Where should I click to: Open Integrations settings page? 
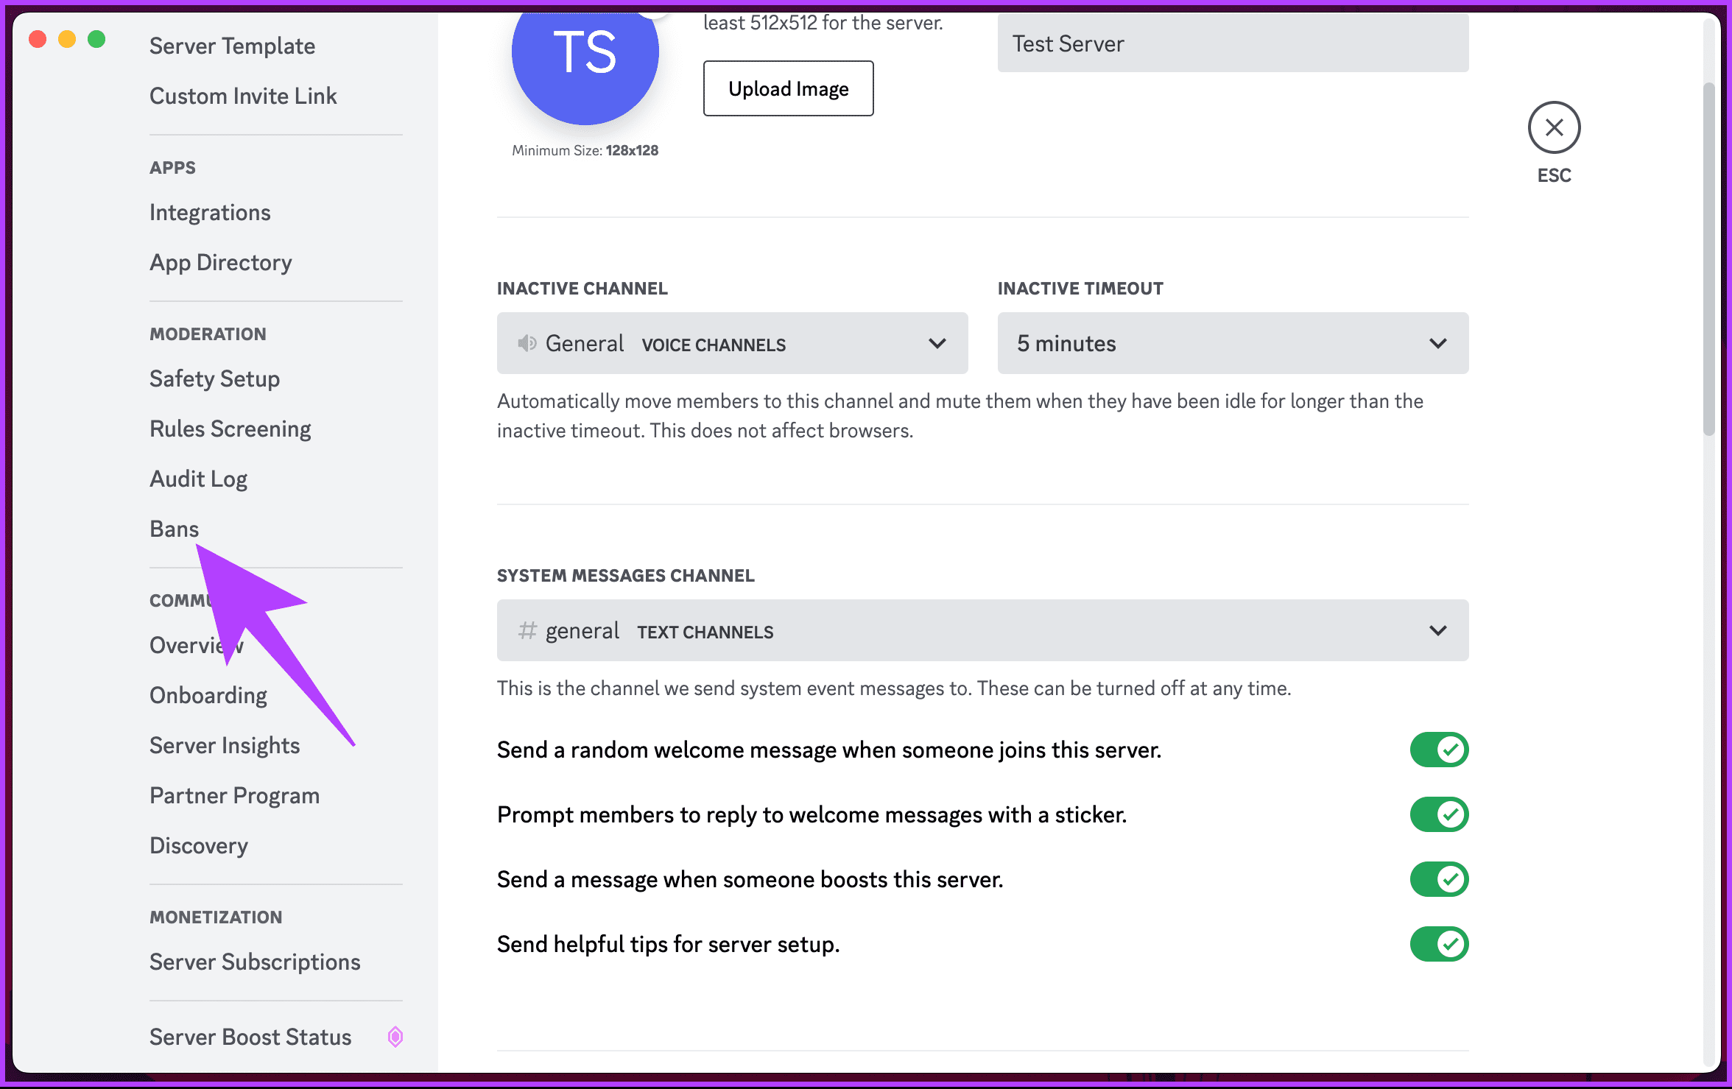pyautogui.click(x=210, y=212)
